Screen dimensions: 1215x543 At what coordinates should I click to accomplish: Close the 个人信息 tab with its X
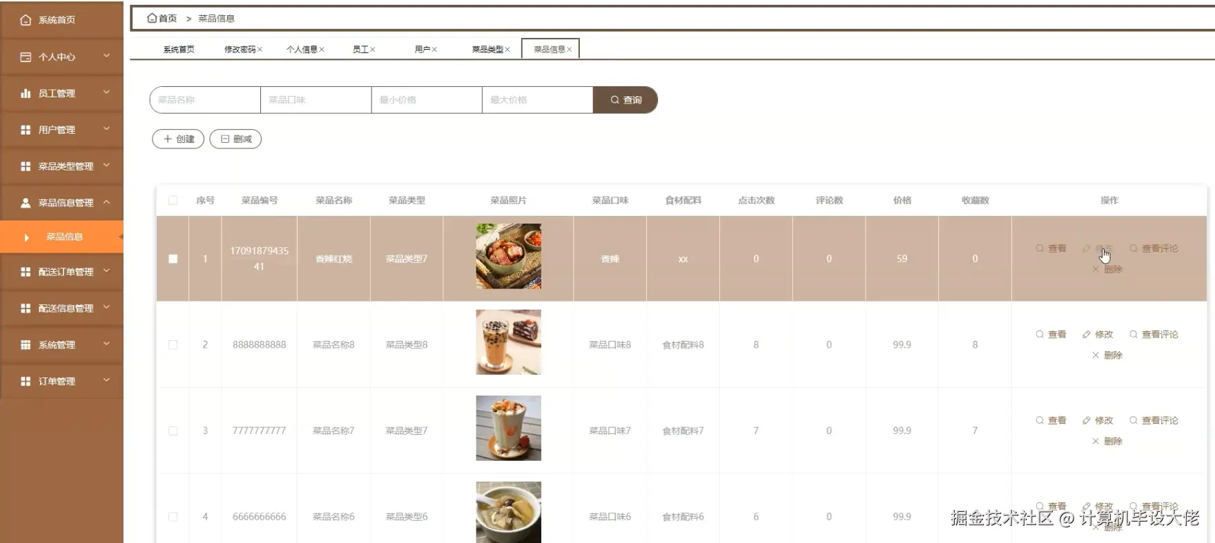pyautogui.click(x=322, y=50)
